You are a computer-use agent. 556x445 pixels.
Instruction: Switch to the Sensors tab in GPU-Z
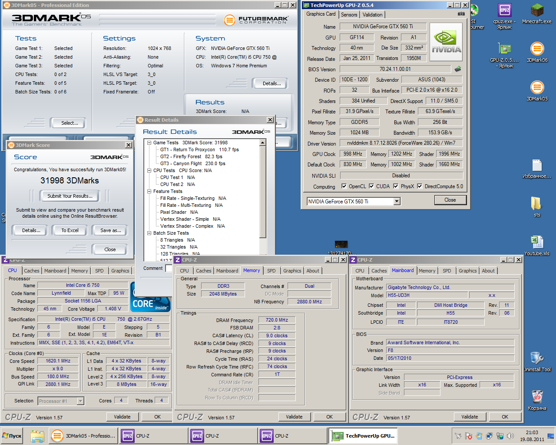point(349,15)
